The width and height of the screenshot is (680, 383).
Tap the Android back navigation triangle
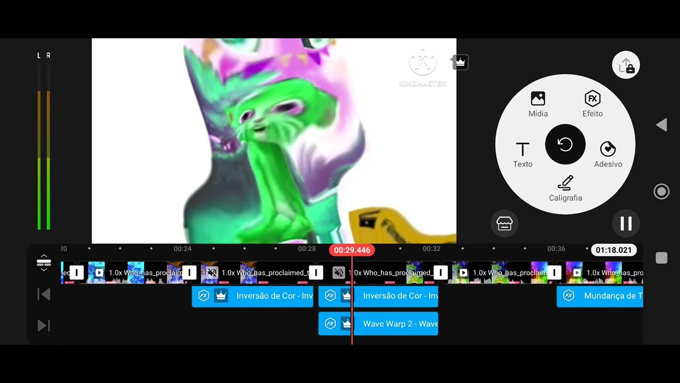pyautogui.click(x=661, y=125)
